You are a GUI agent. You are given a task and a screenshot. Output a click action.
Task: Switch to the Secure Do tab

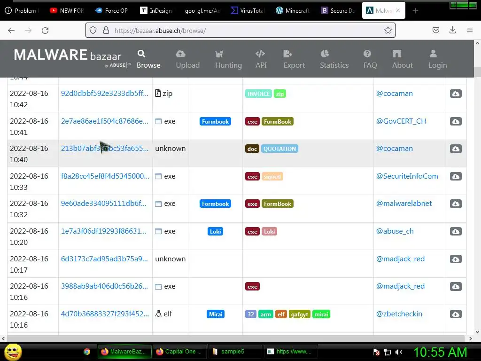point(338,10)
